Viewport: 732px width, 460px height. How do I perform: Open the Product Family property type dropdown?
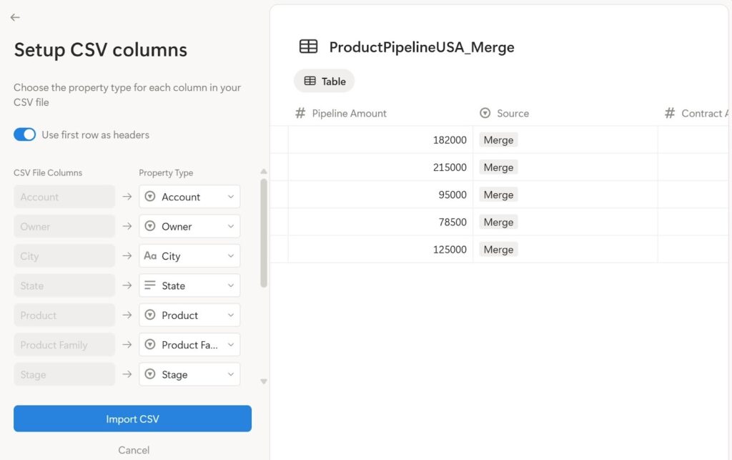point(230,344)
